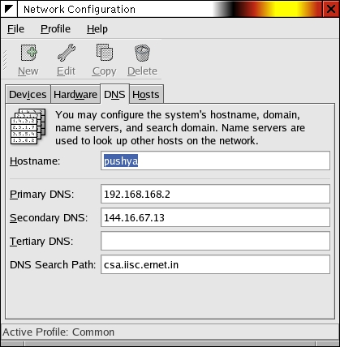The height and width of the screenshot is (347, 340).
Task: Click the New device toolbar icon
Action: (x=28, y=53)
